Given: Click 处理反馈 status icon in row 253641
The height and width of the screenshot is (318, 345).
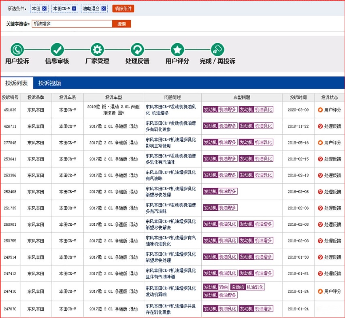Looking at the screenshot, I should [320, 159].
